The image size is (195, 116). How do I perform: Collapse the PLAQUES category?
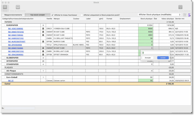click(x=3, y=68)
